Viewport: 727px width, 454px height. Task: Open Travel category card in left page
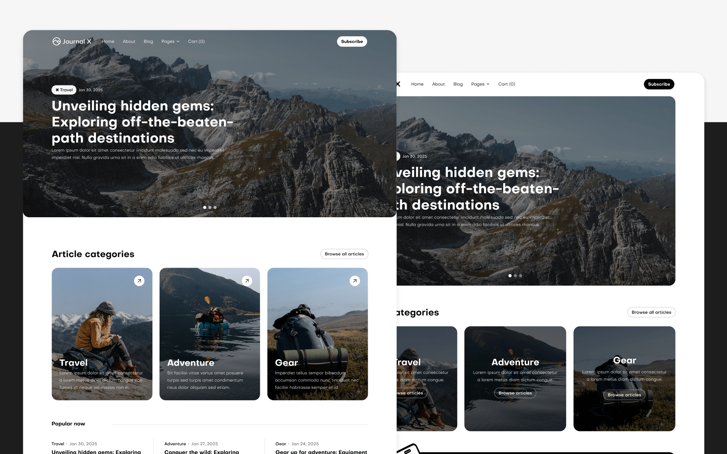102,334
